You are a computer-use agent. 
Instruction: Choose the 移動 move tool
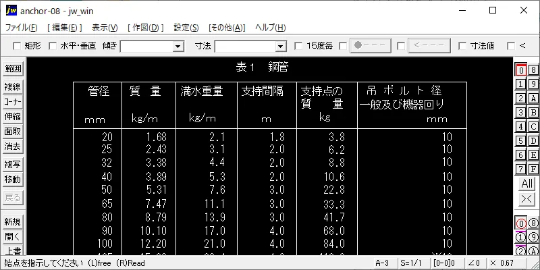(x=13, y=180)
